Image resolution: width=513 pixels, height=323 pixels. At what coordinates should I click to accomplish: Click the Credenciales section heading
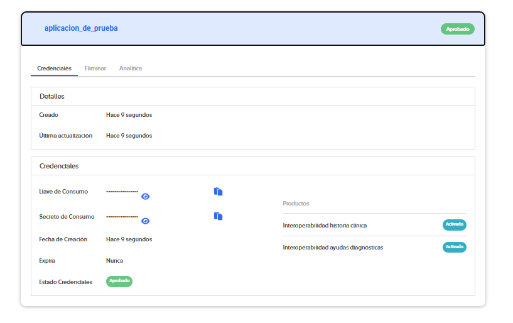(59, 166)
